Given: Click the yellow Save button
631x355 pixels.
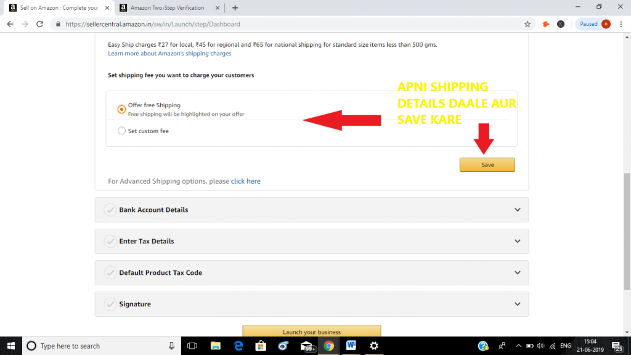Looking at the screenshot, I should pyautogui.click(x=487, y=165).
